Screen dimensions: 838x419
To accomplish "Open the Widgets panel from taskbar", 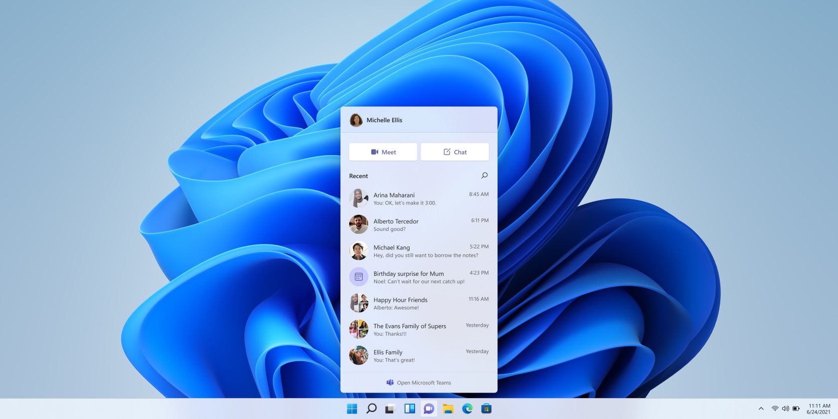I will (410, 409).
